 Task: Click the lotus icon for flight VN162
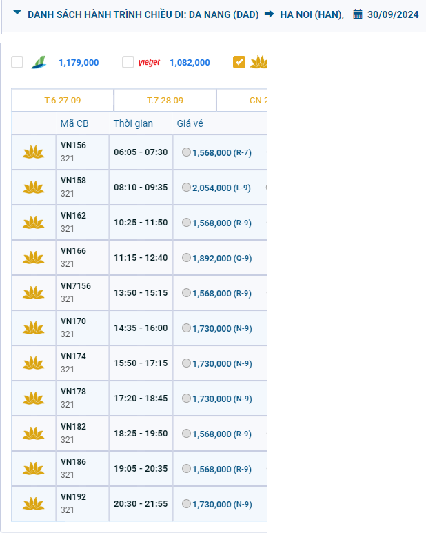(x=33, y=222)
